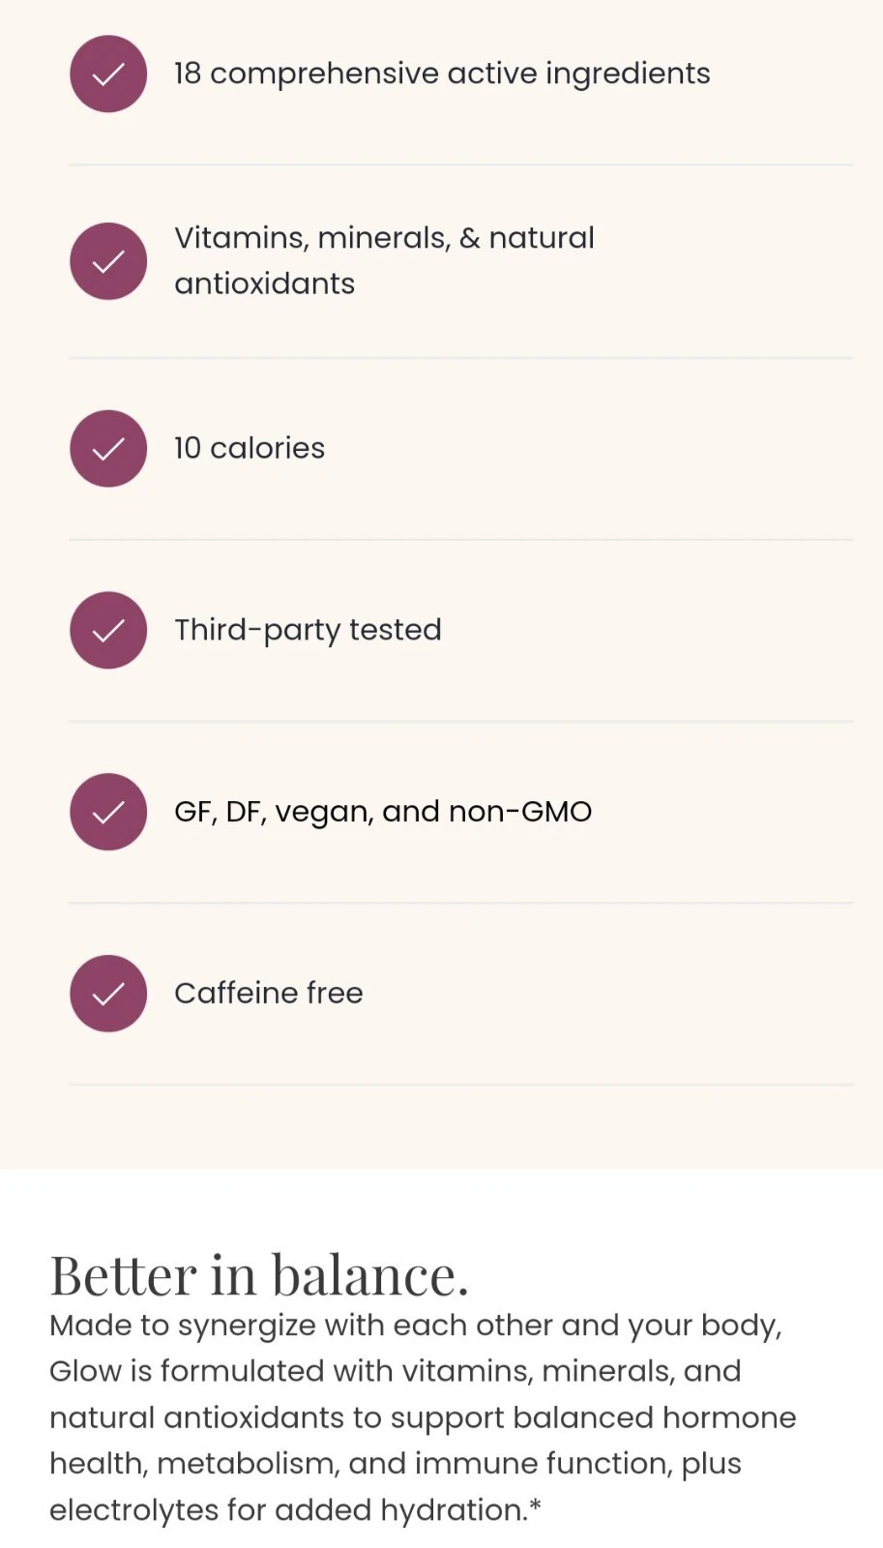Tap the checkmark next to Vitamins, minerals

[108, 261]
